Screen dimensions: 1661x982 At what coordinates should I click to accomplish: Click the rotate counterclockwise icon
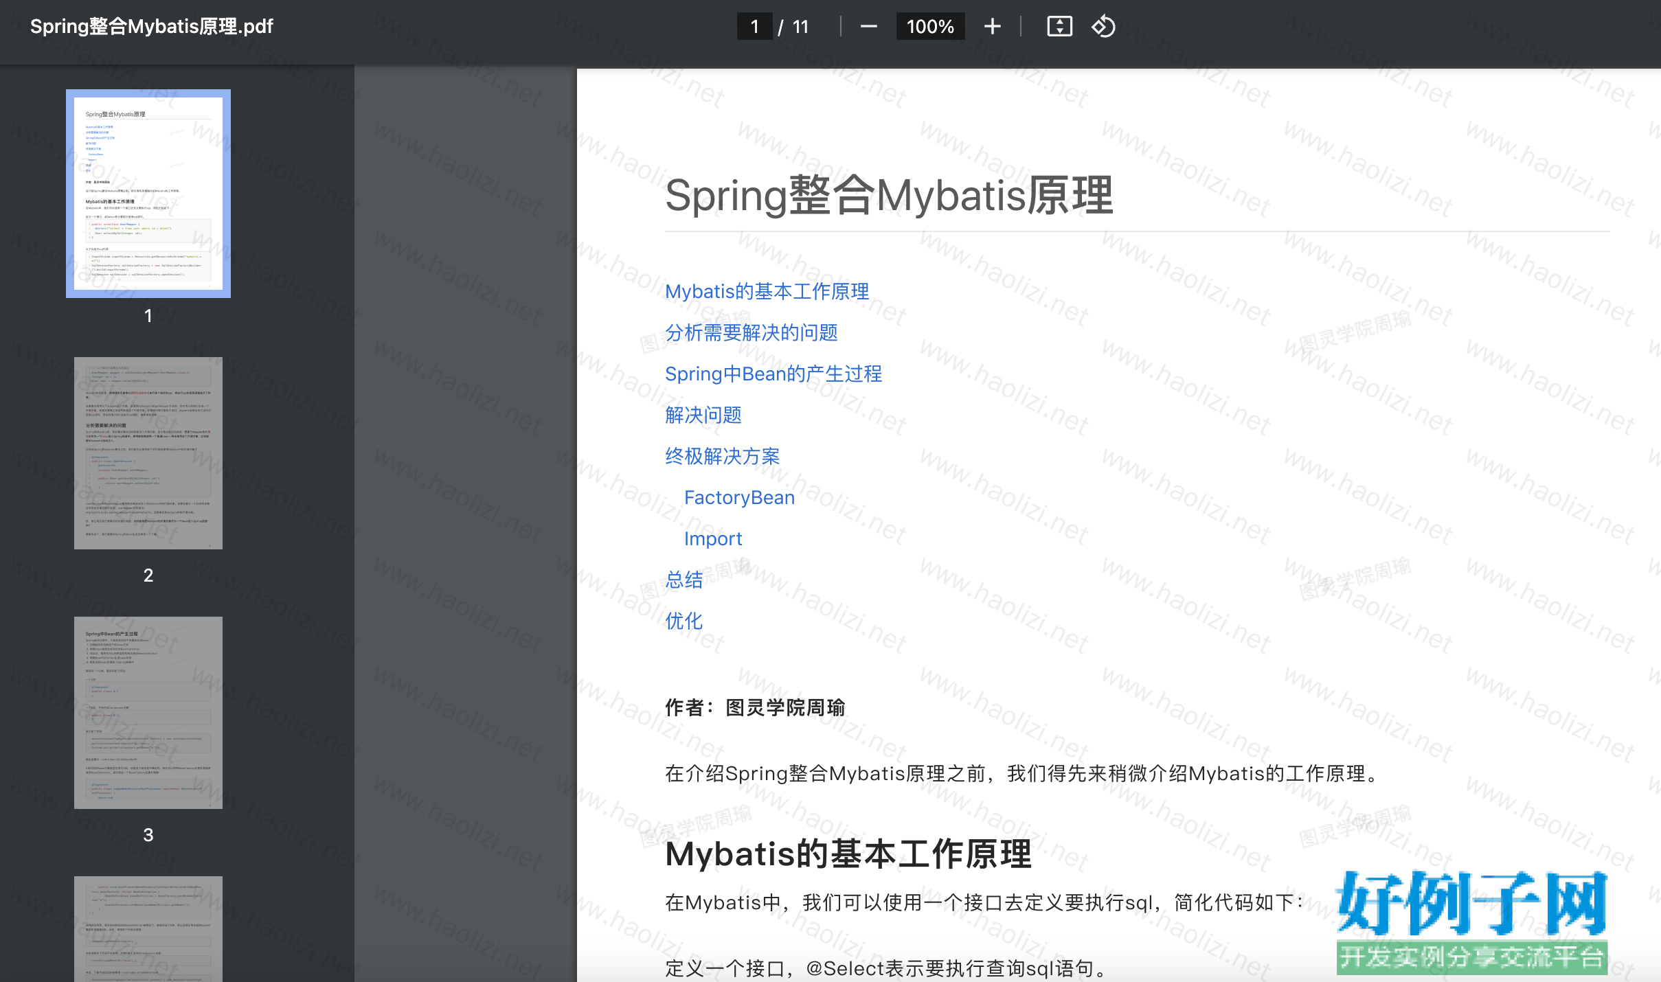coord(1103,27)
